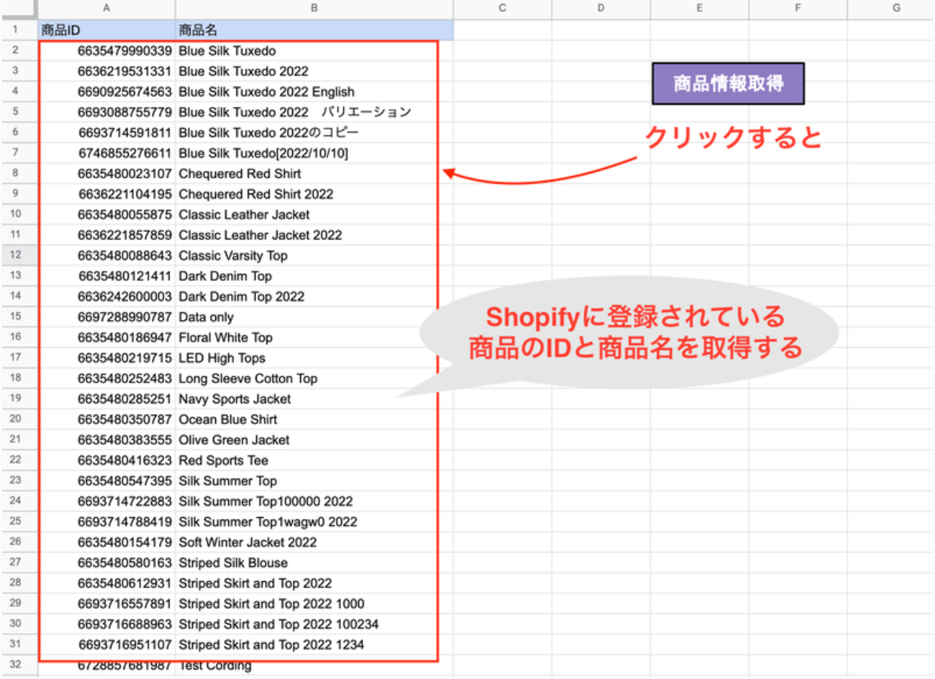Select the 商品ID header cell
Image resolution: width=935 pixels, height=679 pixels.
107,31
